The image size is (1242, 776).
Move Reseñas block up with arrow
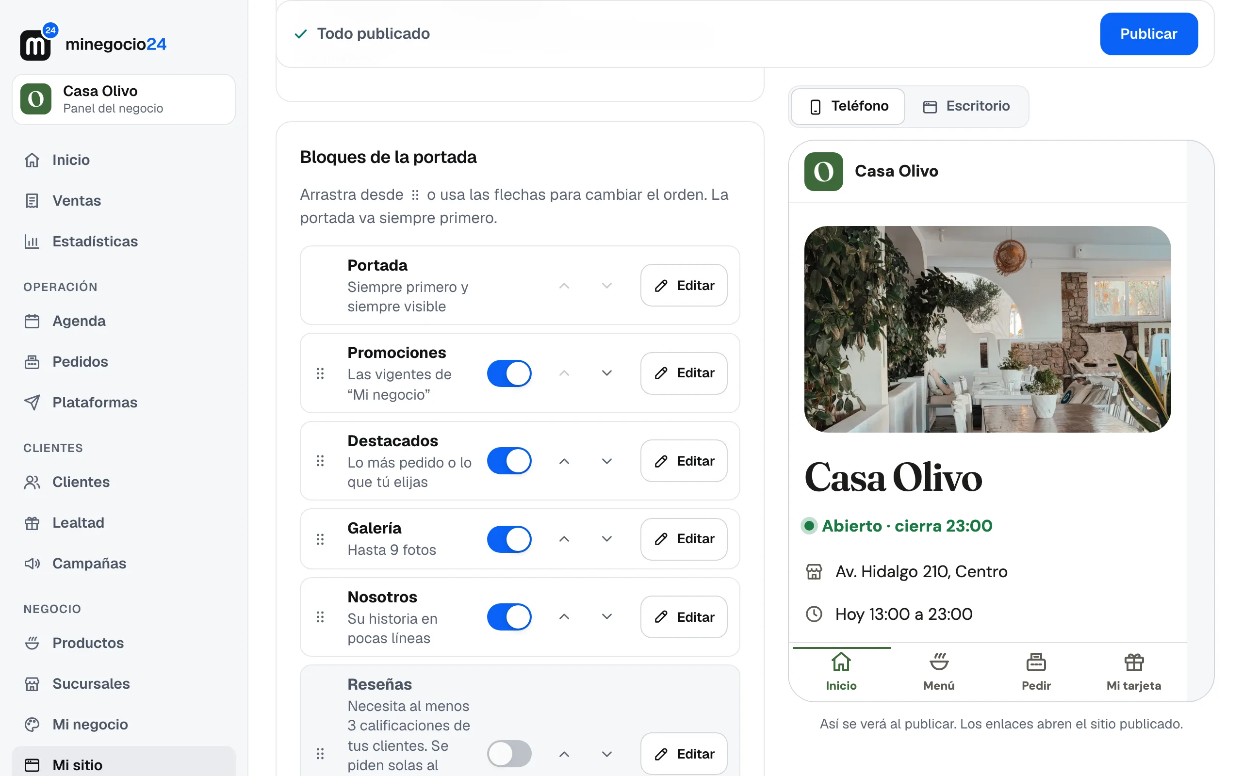564,753
